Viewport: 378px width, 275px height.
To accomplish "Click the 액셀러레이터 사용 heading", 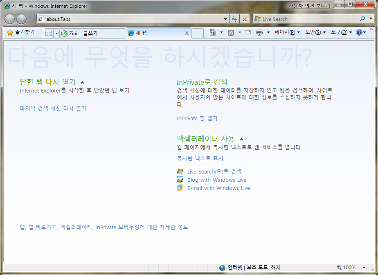I will pos(206,139).
